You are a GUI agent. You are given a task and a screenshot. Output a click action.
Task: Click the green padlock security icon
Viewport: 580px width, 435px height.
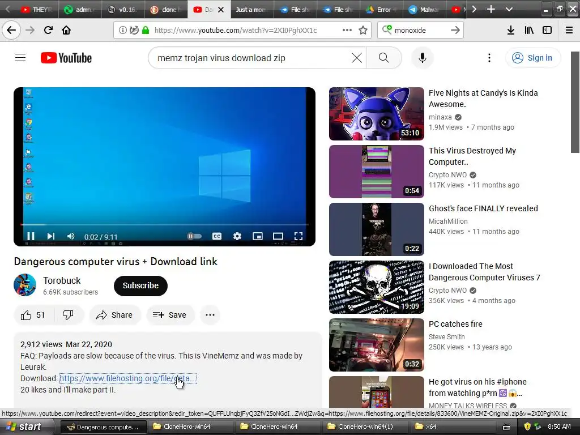[146, 31]
